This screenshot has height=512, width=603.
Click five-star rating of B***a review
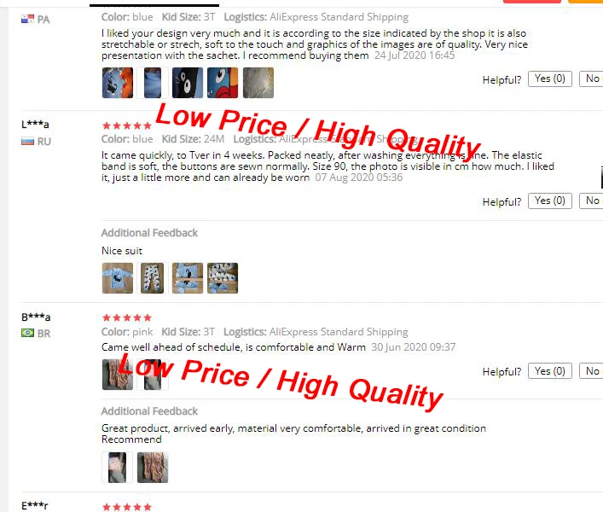pyautogui.click(x=127, y=317)
